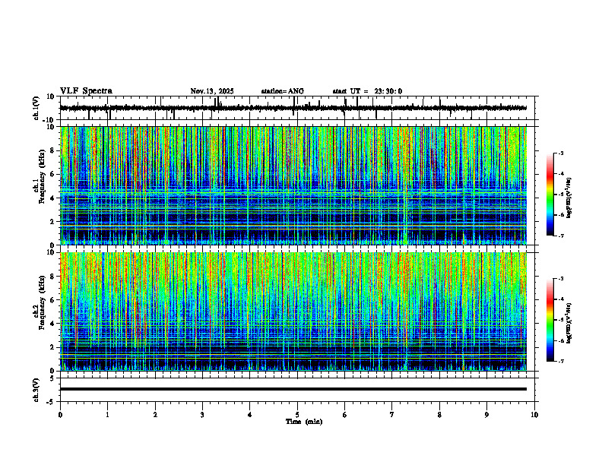Image resolution: width=602 pixels, height=465 pixels.
Task: Click time axis tick label "6"
Action: pyautogui.click(x=344, y=415)
